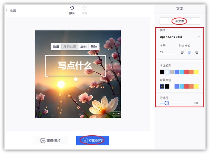Viewport: 210px width, 154px height.
Task: Click 编辑 in the text popup menu
Action: 56,47
